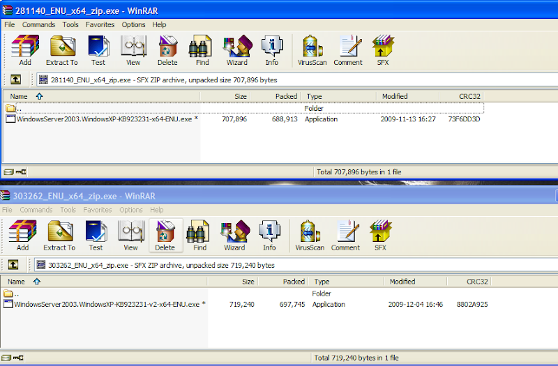Image resolution: width=558 pixels, height=366 pixels.
Task: Sort by CRC32 column in 303262 window
Action: 469,282
